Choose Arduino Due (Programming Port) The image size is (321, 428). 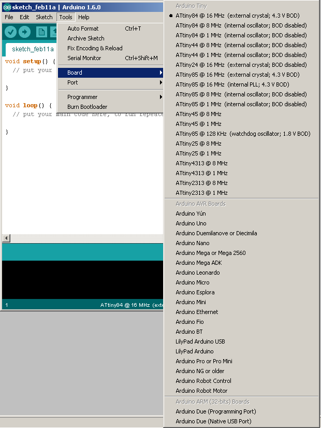(x=241, y=411)
